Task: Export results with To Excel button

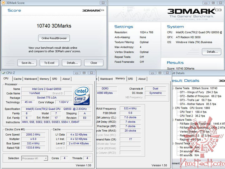Action: click(49, 63)
